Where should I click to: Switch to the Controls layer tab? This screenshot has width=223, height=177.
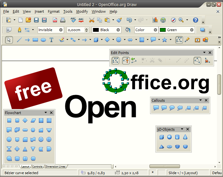tap(37, 167)
